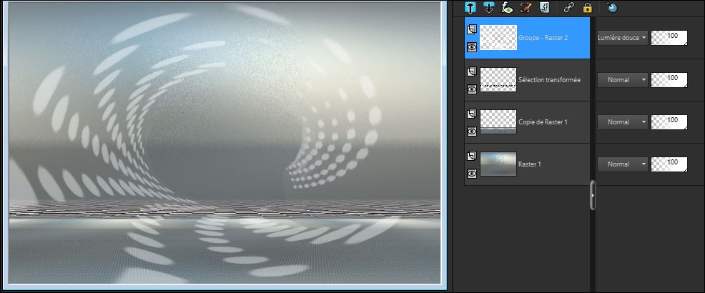Click the layers panel splitter collapse handle

point(593,195)
